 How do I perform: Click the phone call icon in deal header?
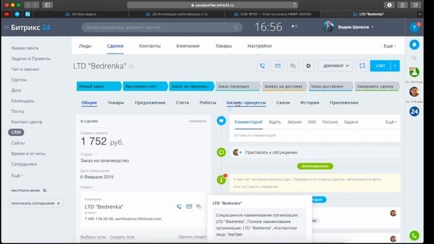(262, 66)
